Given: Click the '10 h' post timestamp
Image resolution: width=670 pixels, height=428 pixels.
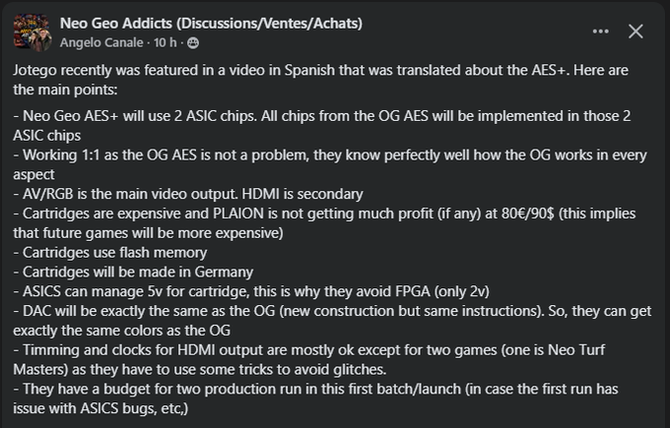Looking at the screenshot, I should 165,42.
